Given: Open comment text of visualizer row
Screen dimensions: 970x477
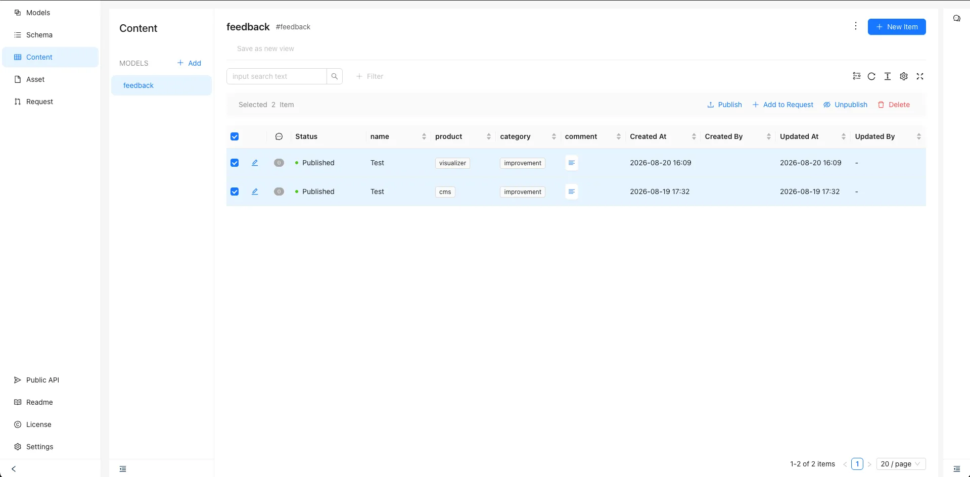Looking at the screenshot, I should pyautogui.click(x=572, y=163).
